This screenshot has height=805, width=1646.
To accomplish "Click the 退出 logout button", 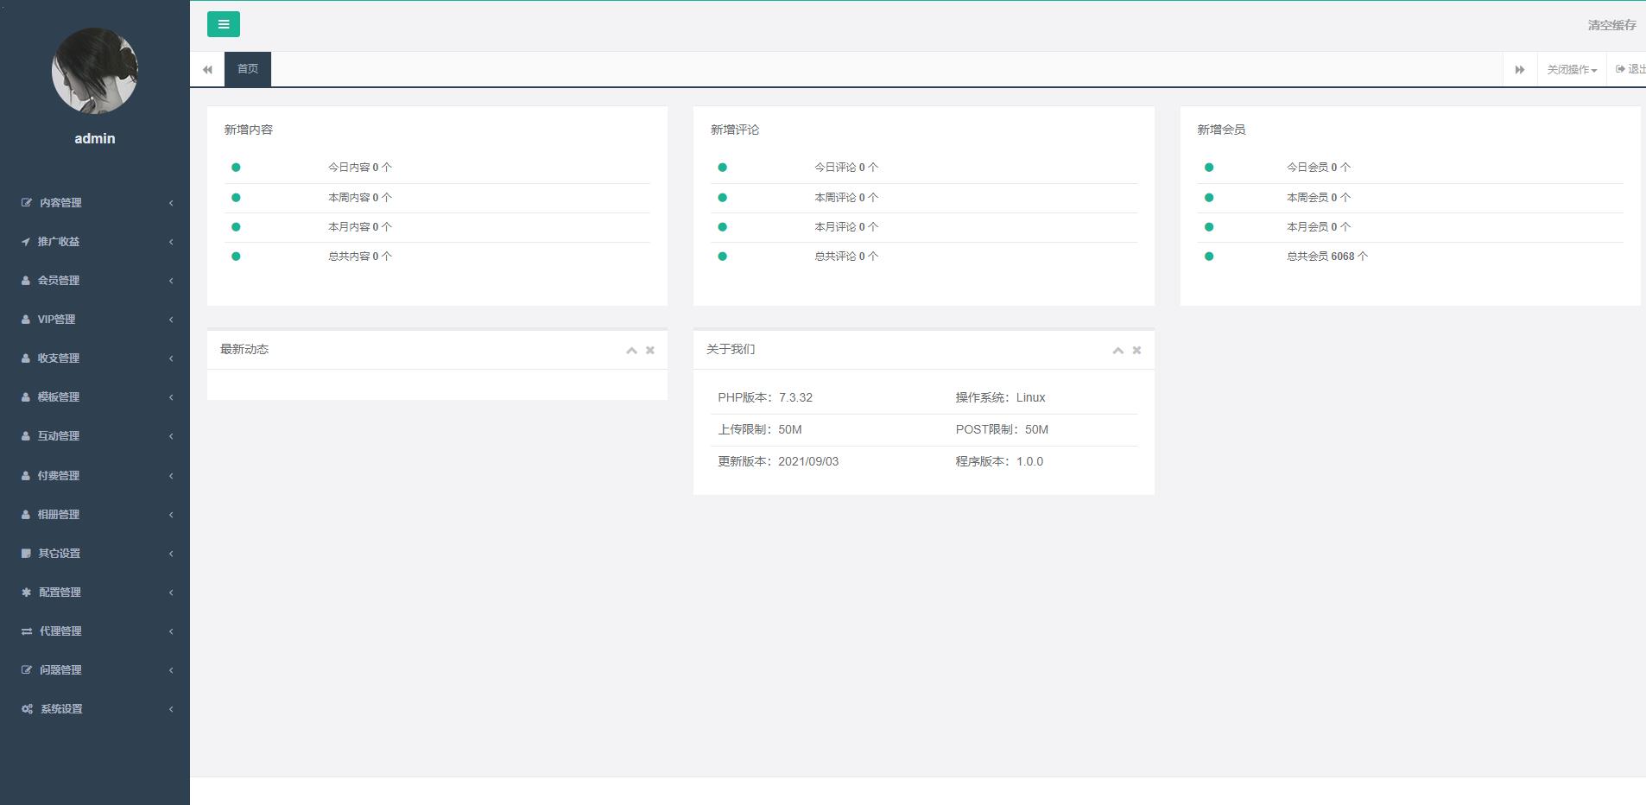I will pyautogui.click(x=1630, y=69).
